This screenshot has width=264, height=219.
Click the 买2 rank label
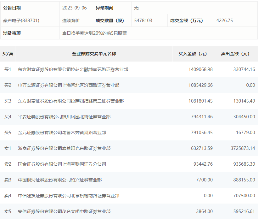coord(8,85)
